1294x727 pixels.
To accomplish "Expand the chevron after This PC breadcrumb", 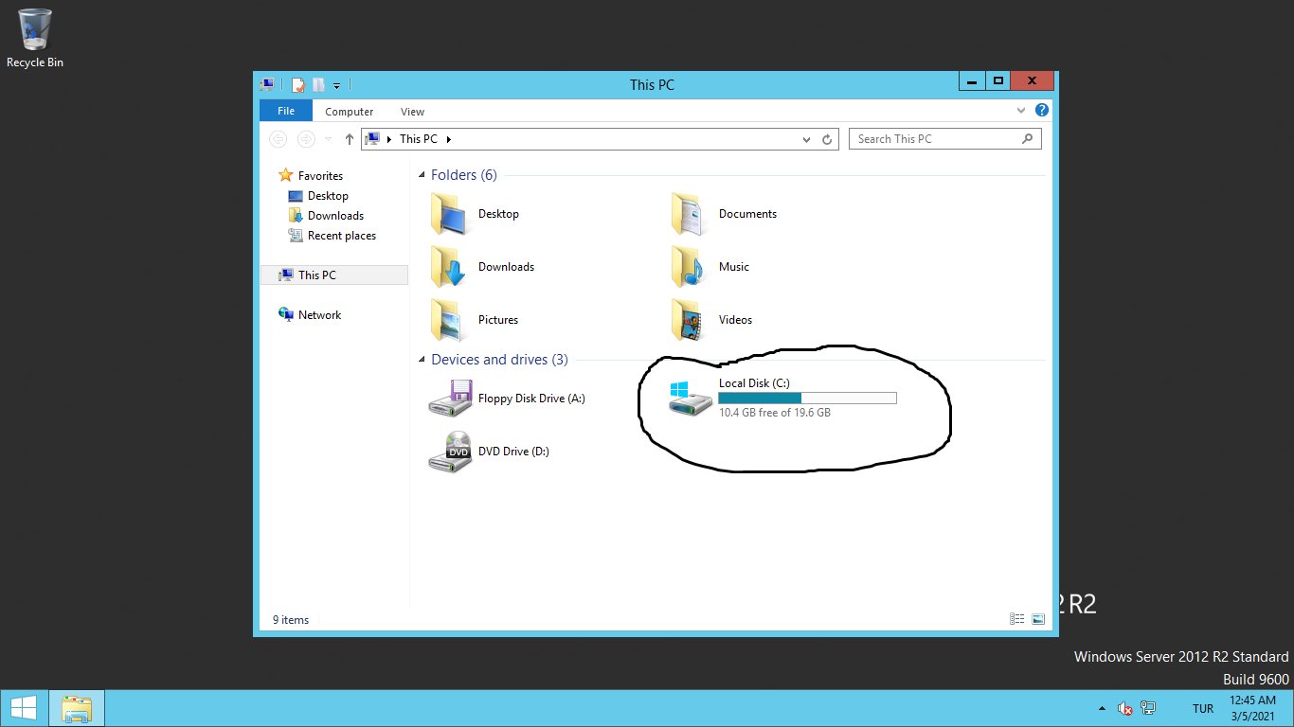I will coord(449,139).
